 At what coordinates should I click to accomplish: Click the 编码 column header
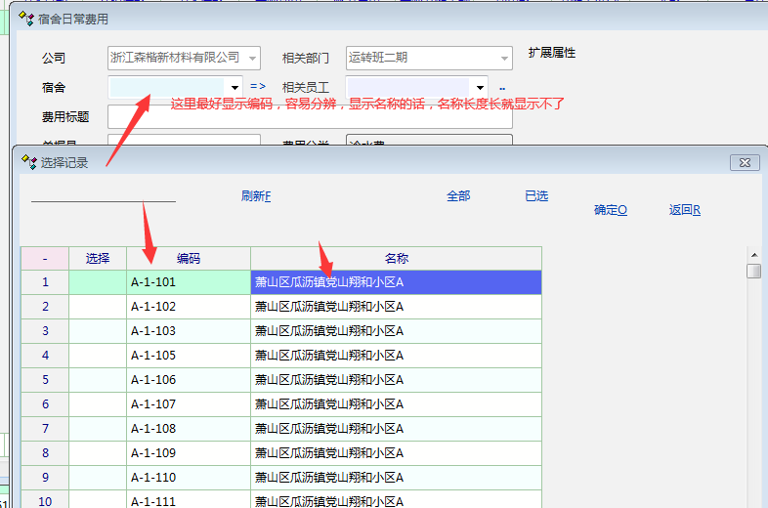click(189, 259)
